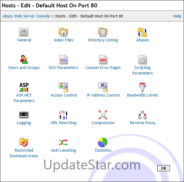Open the General settings knob icon

[24, 32]
